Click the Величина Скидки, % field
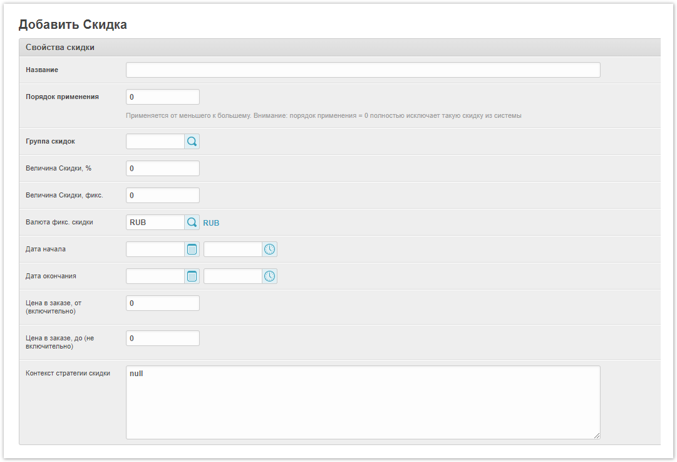Viewport: 677px width, 462px height. point(162,169)
